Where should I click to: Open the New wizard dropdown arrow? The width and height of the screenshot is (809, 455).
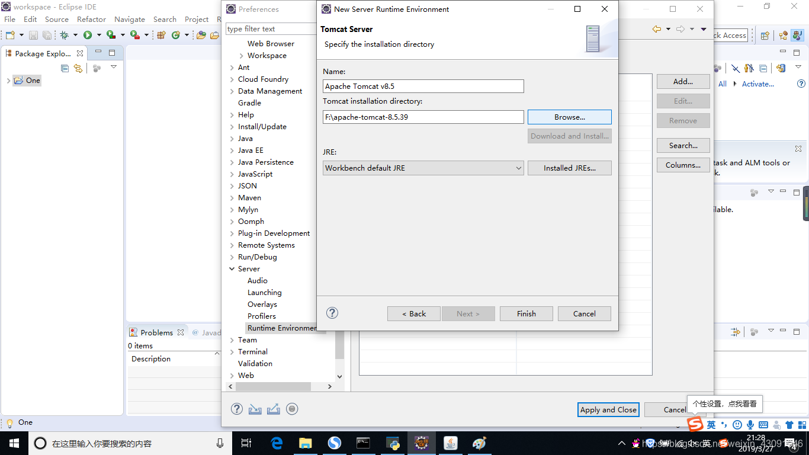click(x=21, y=35)
